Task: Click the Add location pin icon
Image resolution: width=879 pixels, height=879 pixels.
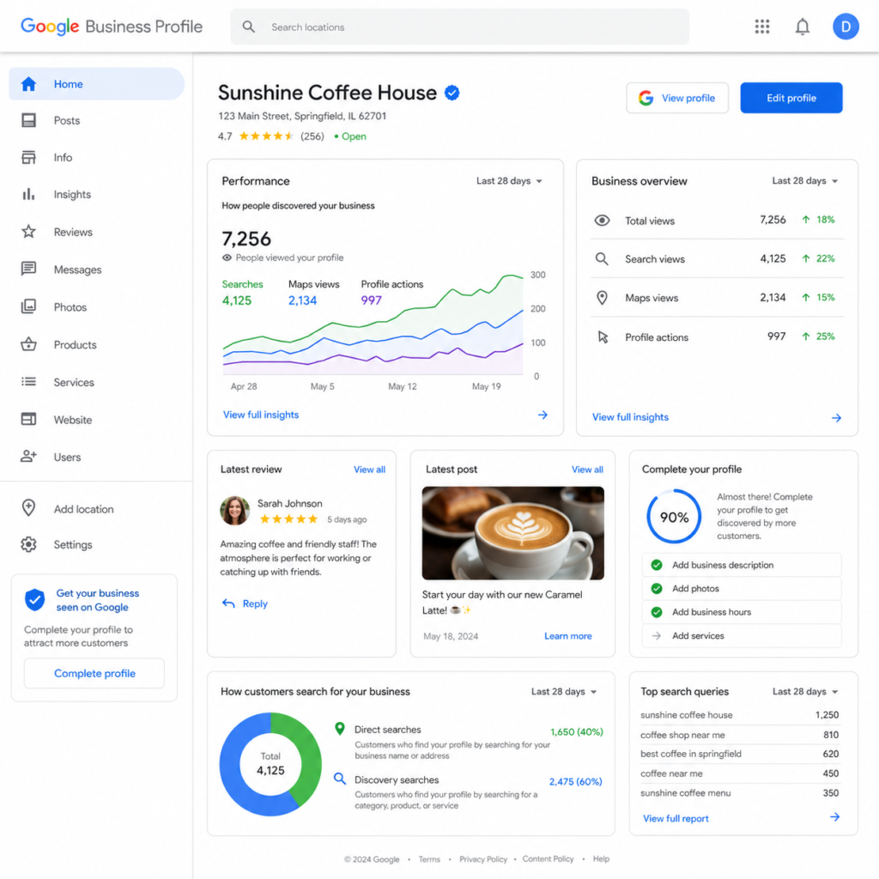Action: click(x=28, y=508)
